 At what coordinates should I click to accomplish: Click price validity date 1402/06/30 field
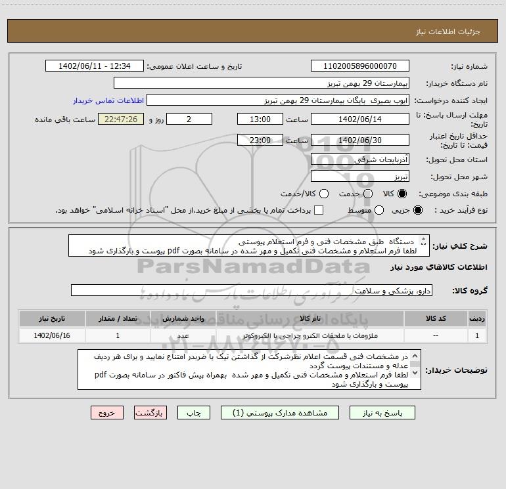tap(360, 140)
